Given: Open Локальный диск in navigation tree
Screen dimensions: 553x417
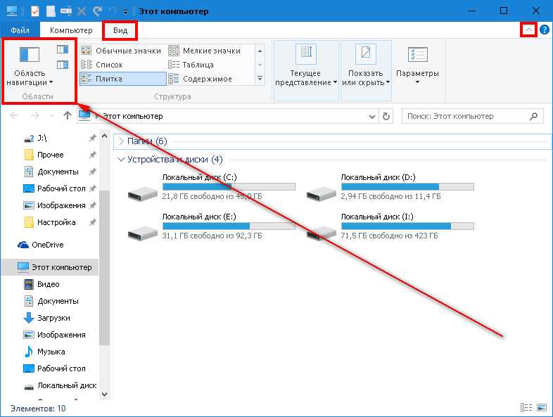Looking at the screenshot, I should (x=67, y=386).
